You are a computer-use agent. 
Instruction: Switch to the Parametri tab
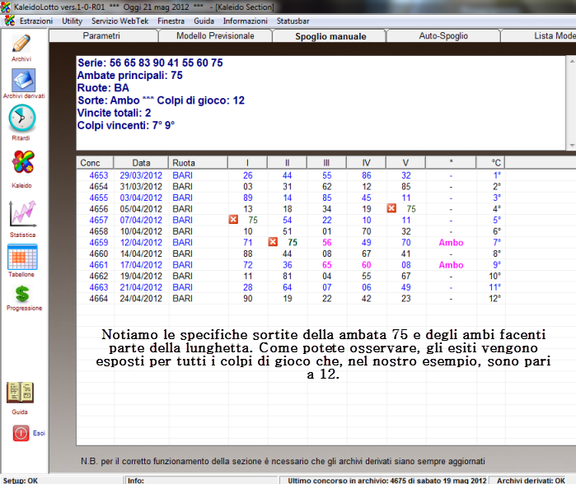click(x=102, y=36)
